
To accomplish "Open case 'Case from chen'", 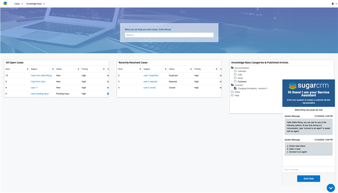I will tap(38, 81).
